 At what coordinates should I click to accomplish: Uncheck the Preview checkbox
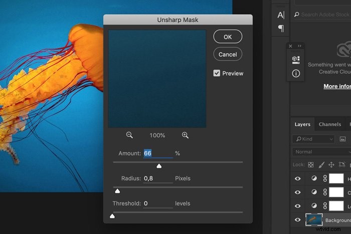click(x=217, y=73)
